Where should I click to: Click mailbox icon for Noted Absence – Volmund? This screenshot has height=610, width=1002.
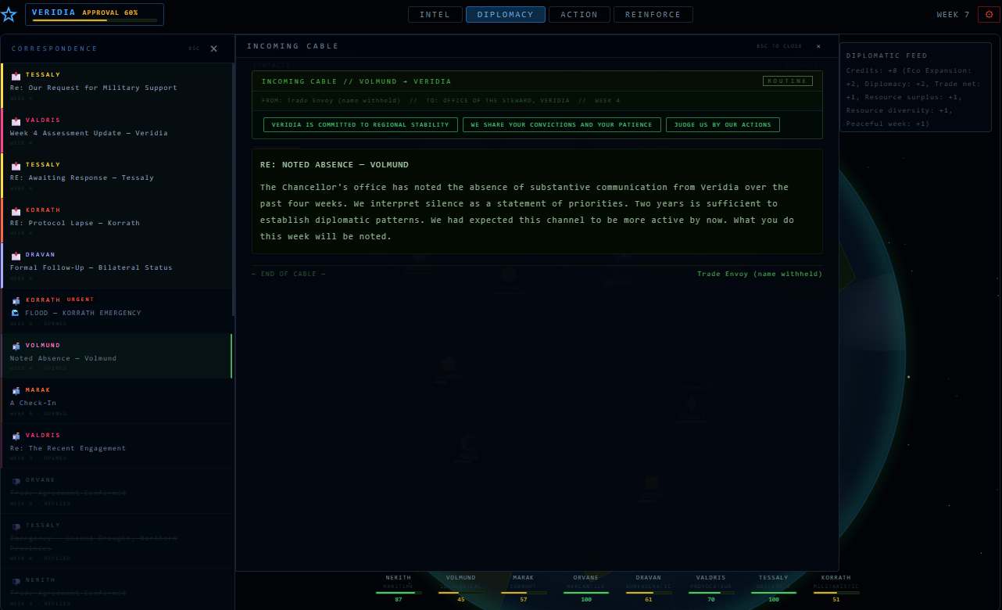tap(16, 346)
